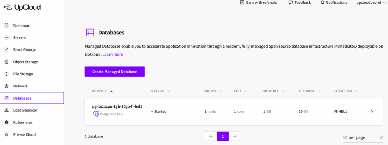Click the PostgreSQL 18.4 version text
The height and width of the screenshot is (145, 388).
point(112,114)
